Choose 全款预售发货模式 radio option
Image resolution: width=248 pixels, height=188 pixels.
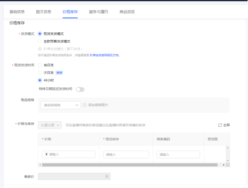pos(40,41)
